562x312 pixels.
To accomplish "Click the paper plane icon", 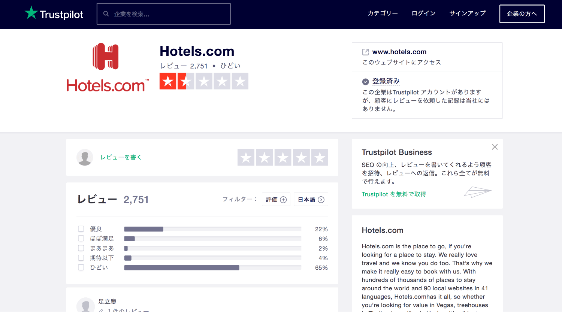I will point(478,192).
